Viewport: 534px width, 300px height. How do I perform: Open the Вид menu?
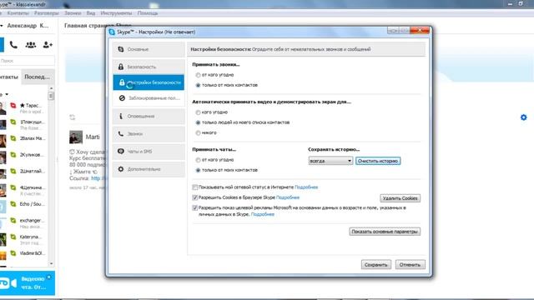(91, 13)
